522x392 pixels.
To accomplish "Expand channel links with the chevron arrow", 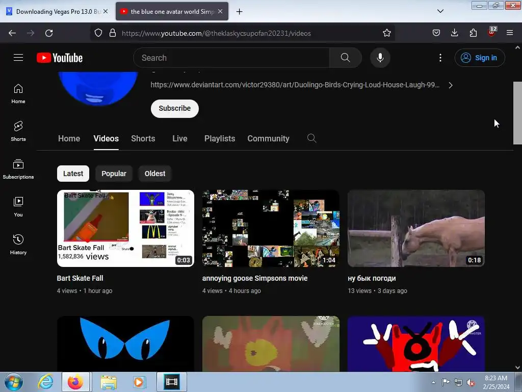I will coord(451,85).
